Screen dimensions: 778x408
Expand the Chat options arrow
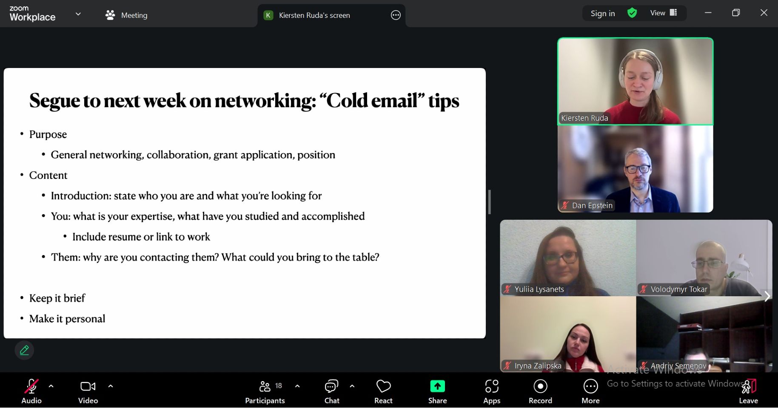tap(352, 386)
